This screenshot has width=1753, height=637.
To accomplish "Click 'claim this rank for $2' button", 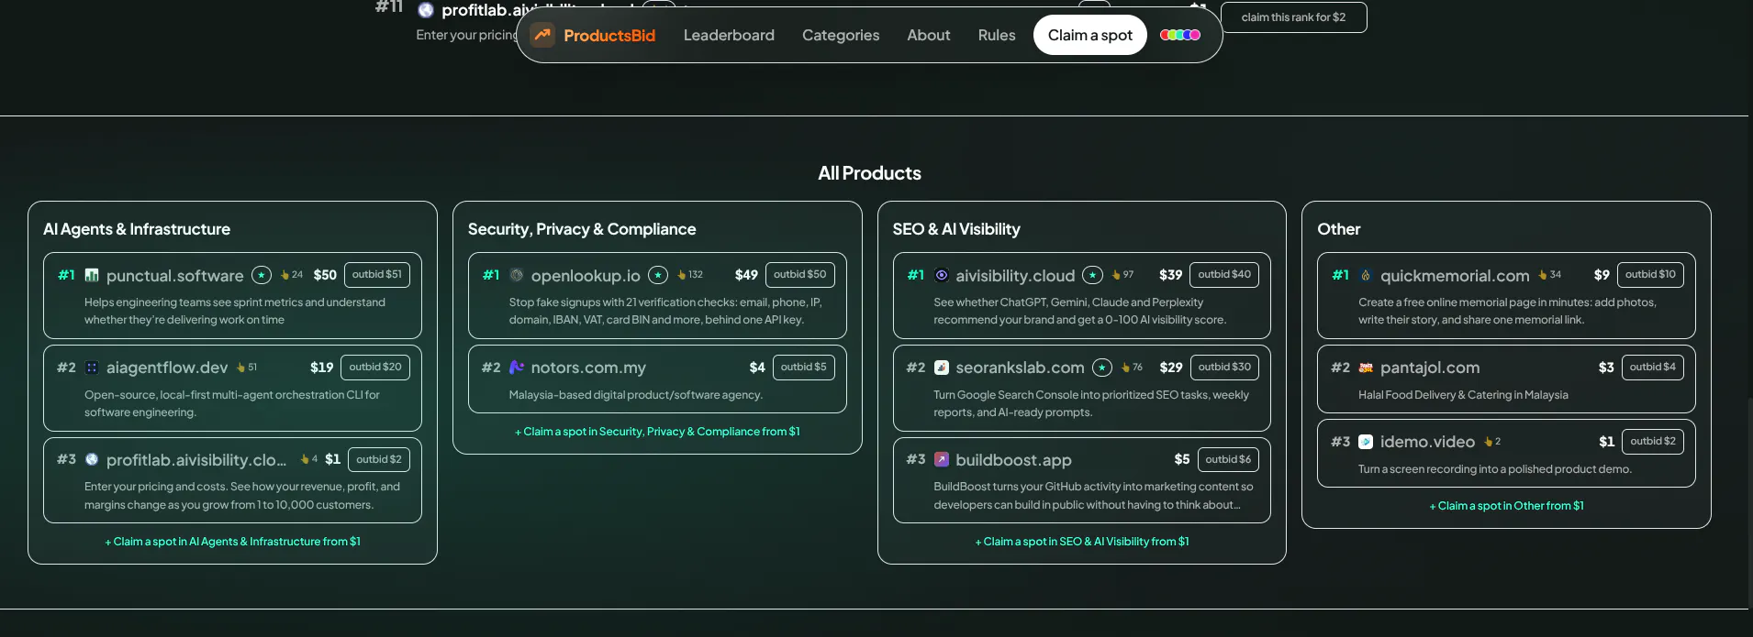I will [x=1294, y=17].
